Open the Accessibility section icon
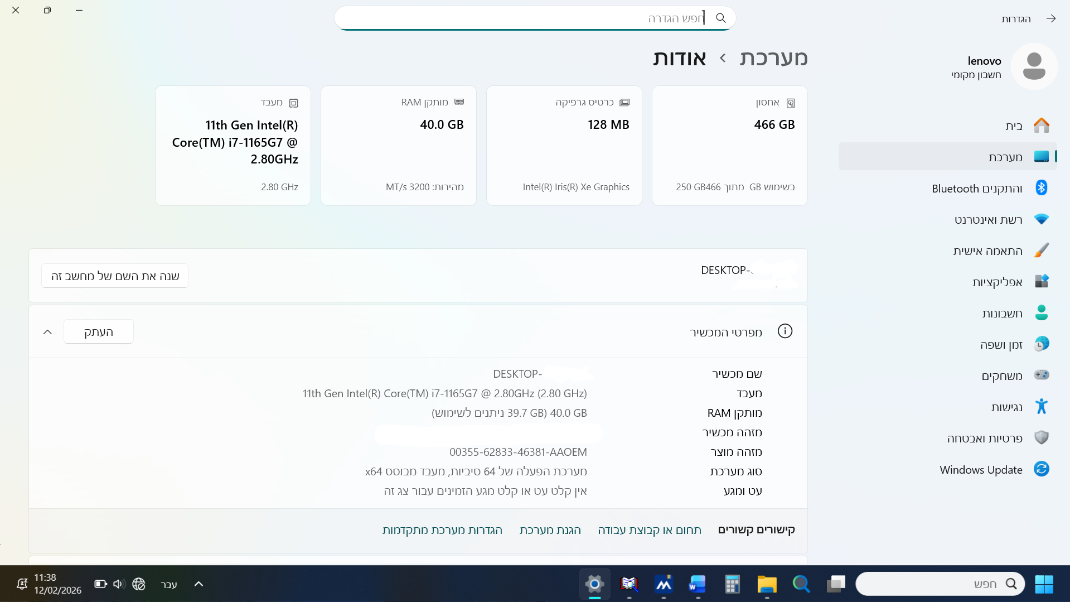Screen dimensions: 1070x602 pyautogui.click(x=1042, y=407)
